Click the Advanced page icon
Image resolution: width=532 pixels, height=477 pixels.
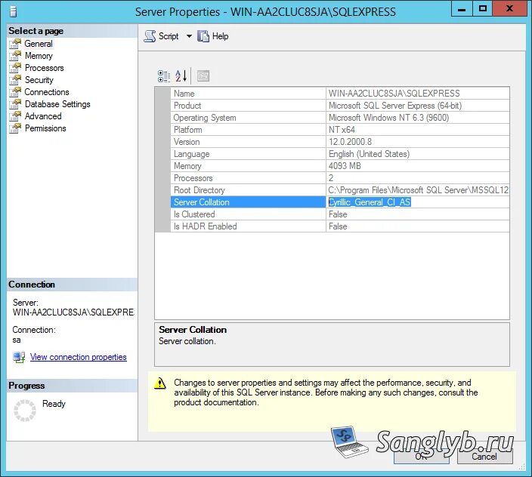click(x=15, y=116)
